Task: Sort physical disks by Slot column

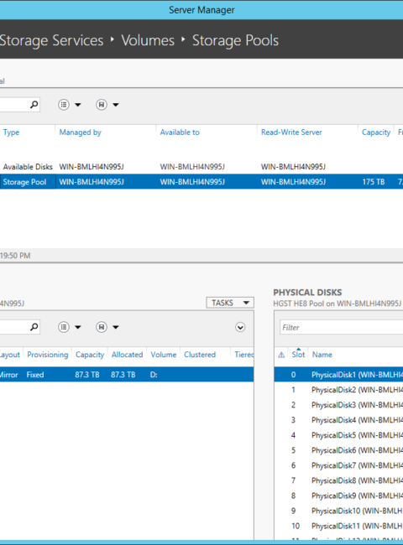Action: [298, 355]
